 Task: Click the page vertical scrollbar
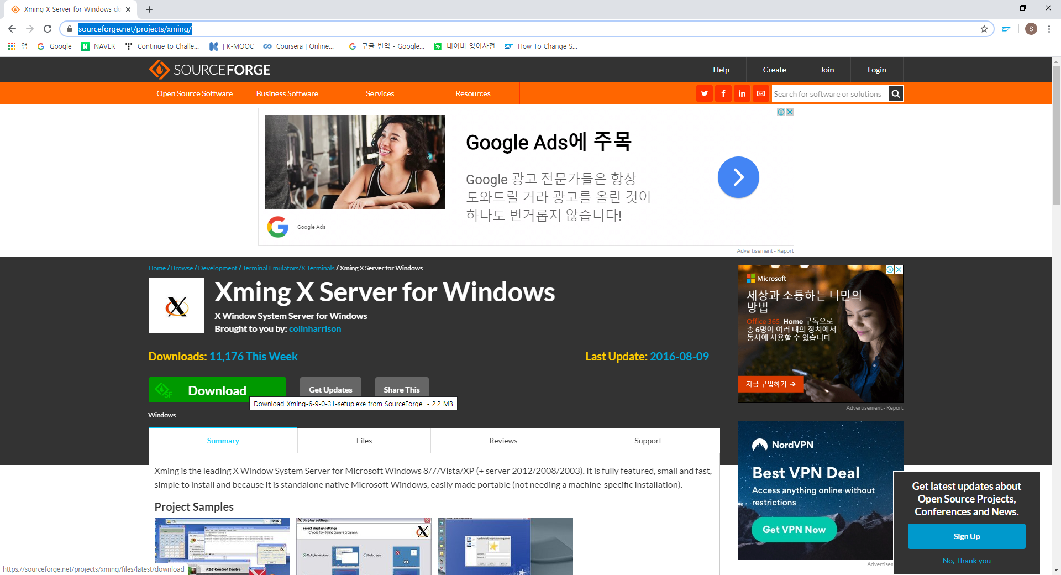pyautogui.click(x=1056, y=136)
